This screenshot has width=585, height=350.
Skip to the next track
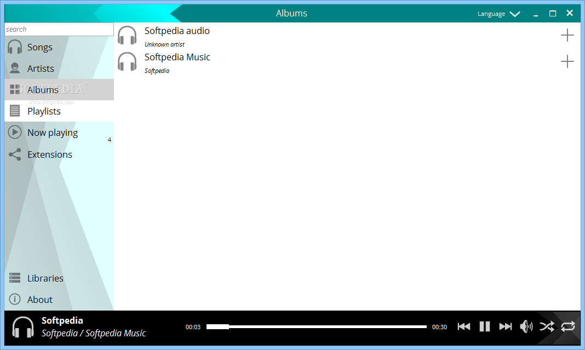[506, 326]
